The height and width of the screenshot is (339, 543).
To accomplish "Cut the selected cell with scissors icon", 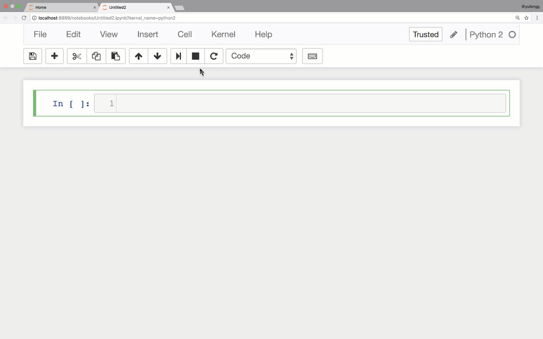I will click(x=77, y=56).
